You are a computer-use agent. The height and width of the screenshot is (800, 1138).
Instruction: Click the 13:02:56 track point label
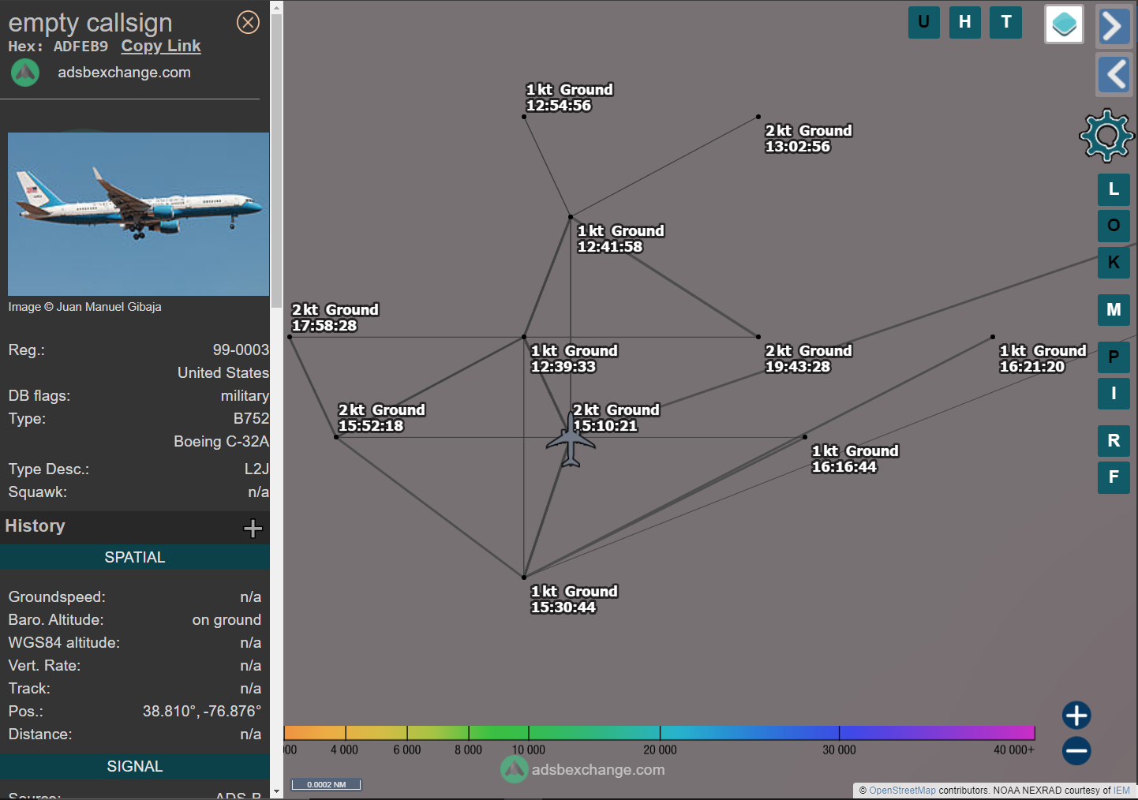coord(808,139)
